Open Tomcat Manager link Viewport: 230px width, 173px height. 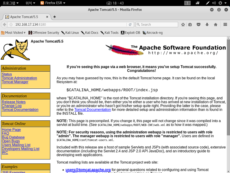pyautogui.click(x=15, y=82)
